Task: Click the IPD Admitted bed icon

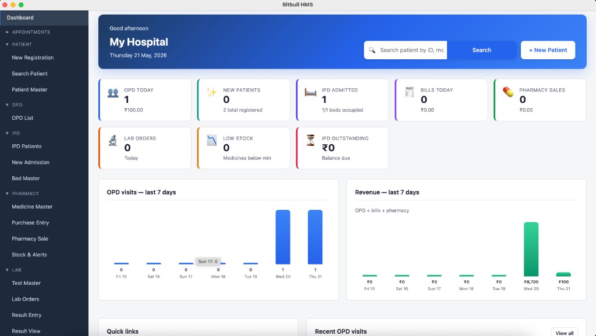Action: pos(311,92)
